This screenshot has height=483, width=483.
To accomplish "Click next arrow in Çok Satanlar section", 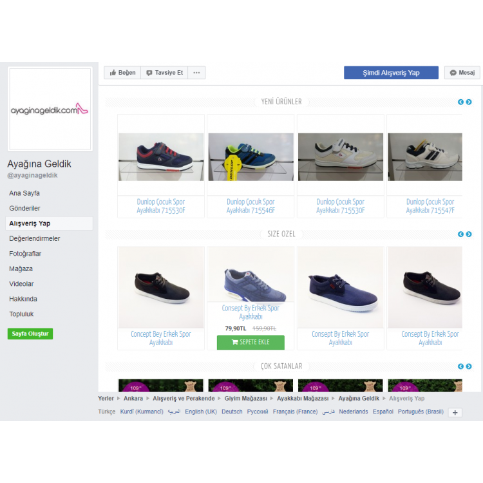I will [x=469, y=366].
